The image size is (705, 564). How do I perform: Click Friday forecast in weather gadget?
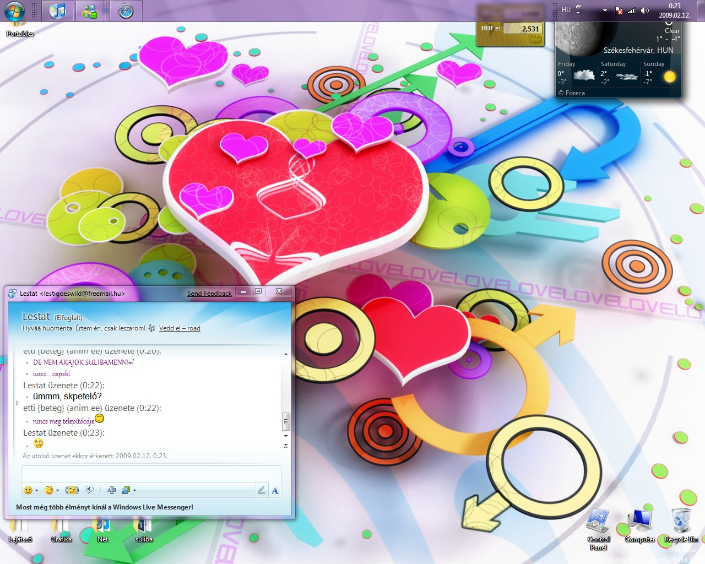[576, 73]
